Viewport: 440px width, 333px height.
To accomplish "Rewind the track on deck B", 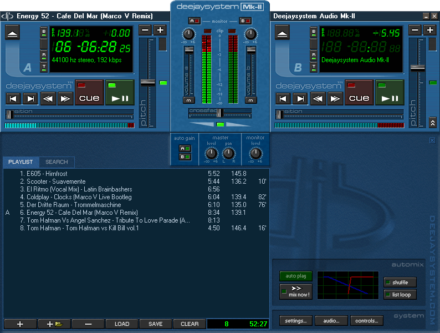I will pyautogui.click(x=318, y=99).
